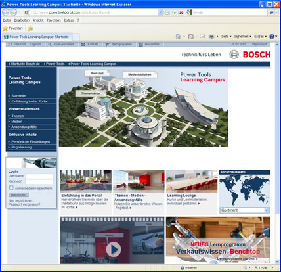Open the Registrierung sidebar link

click(22, 147)
